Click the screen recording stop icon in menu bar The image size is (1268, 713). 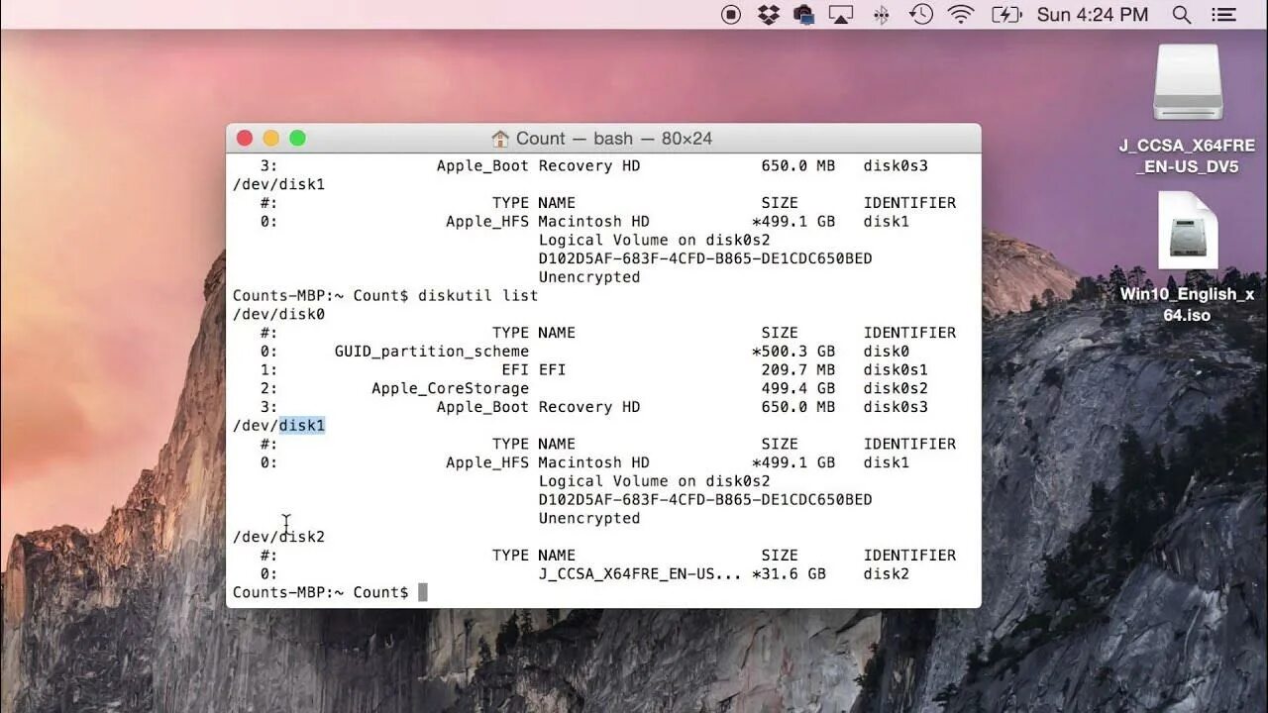pyautogui.click(x=731, y=14)
